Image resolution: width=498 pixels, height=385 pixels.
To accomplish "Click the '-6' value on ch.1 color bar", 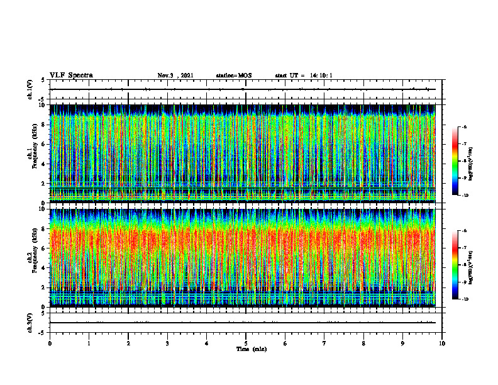I will (x=465, y=126).
